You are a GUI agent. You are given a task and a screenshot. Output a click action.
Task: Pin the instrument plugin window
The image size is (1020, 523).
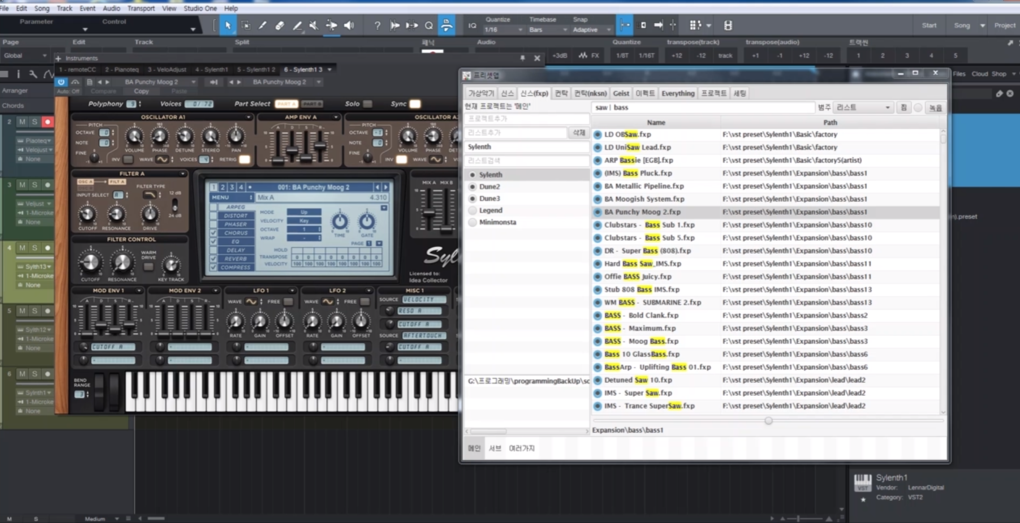click(522, 58)
